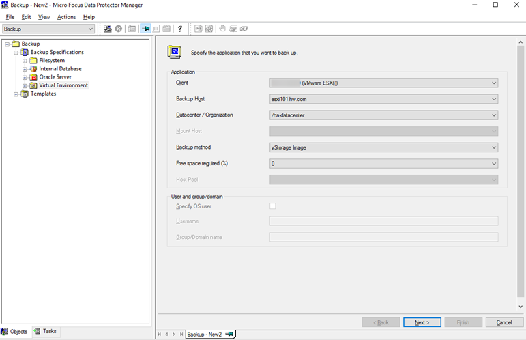Click the Cell Manager connect icon in toolbar
Image resolution: width=526 pixels, height=340 pixels.
(107, 29)
